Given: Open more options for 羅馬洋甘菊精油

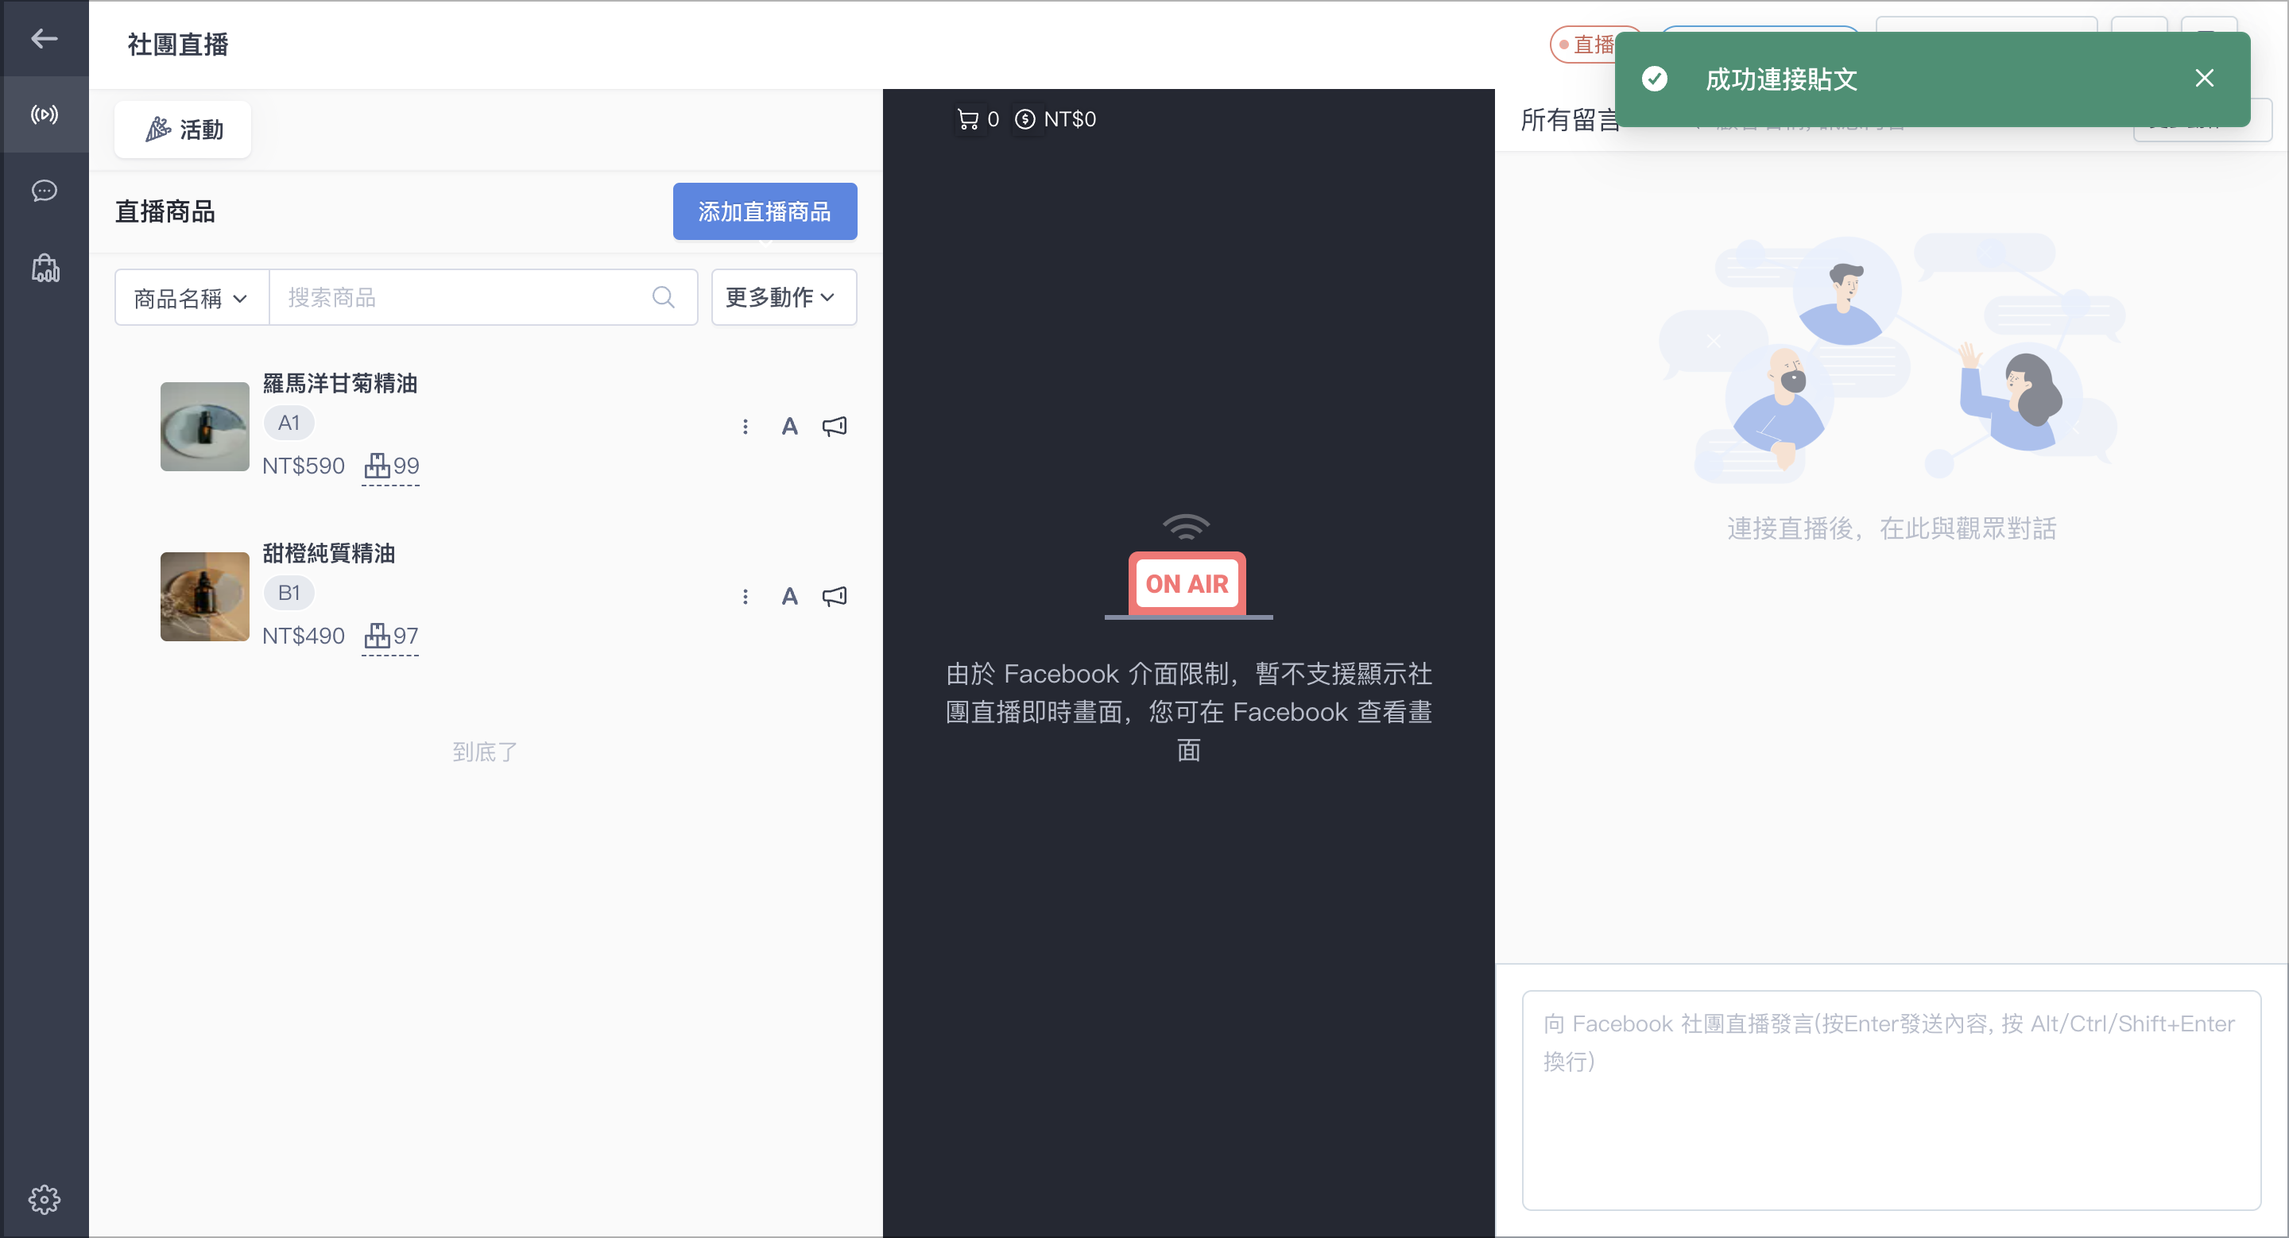Looking at the screenshot, I should point(745,427).
